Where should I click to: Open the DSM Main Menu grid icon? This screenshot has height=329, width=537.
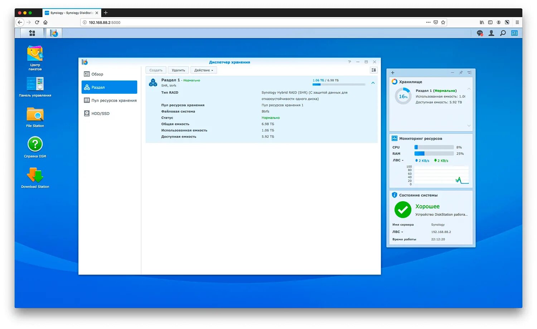32,33
